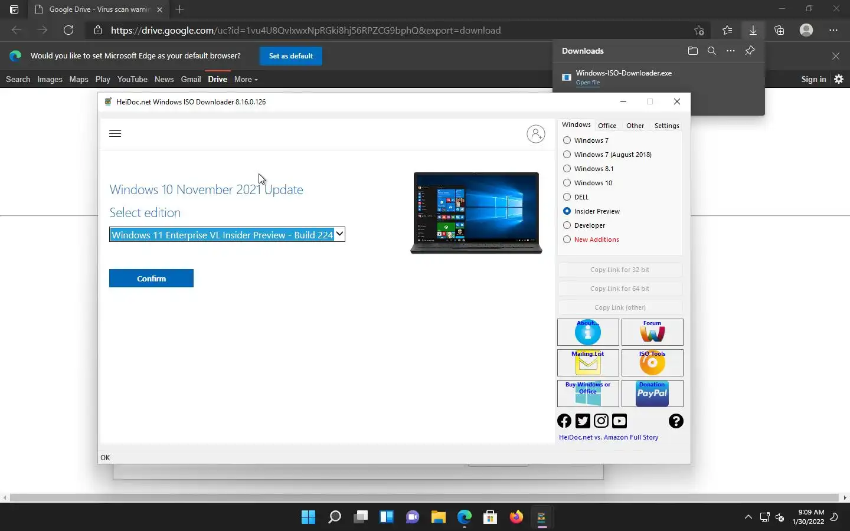Search downloads with magnifier icon
The height and width of the screenshot is (531, 850).
[x=712, y=51]
